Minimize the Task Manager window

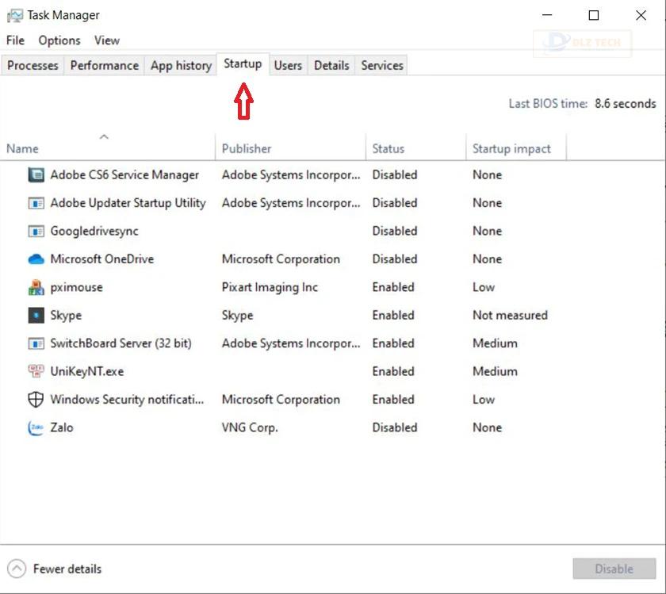pos(548,15)
